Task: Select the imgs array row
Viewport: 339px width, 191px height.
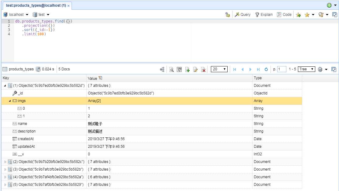Action: coord(152,101)
